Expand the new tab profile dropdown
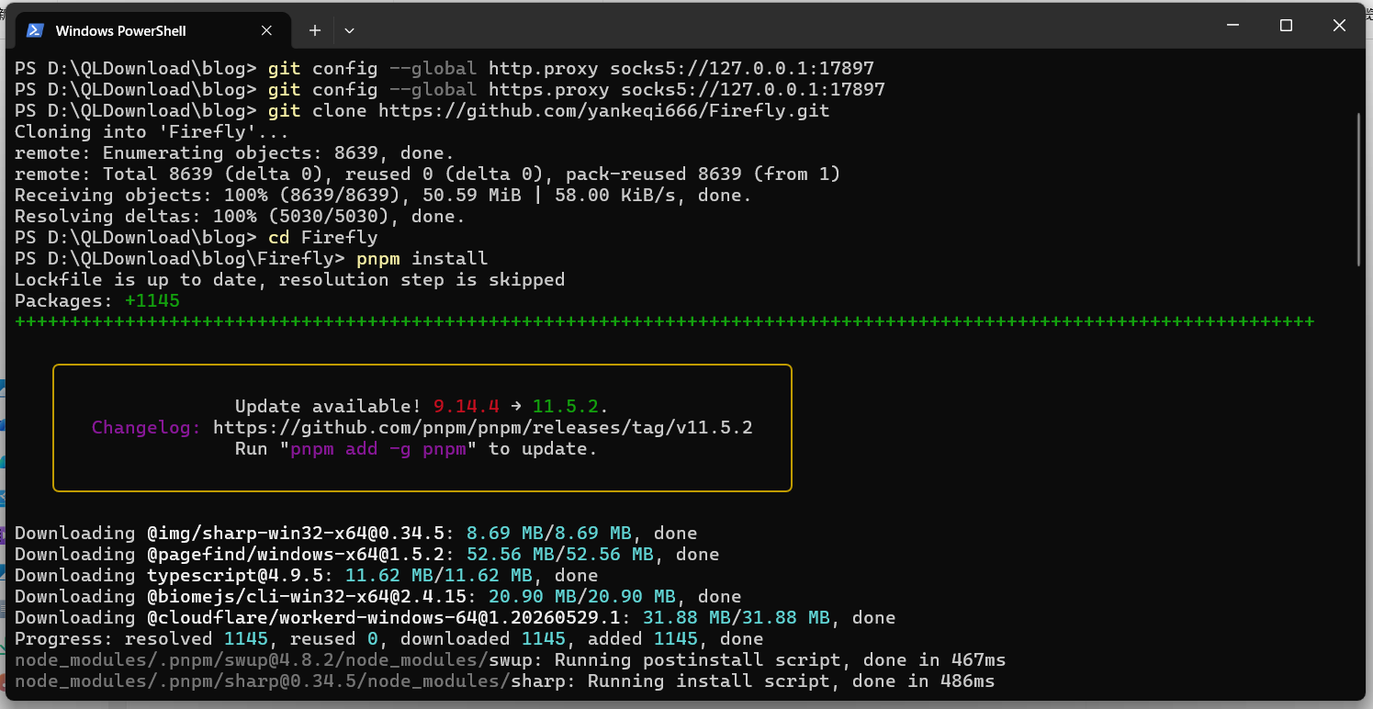Image resolution: width=1373 pixels, height=709 pixels. point(349,30)
